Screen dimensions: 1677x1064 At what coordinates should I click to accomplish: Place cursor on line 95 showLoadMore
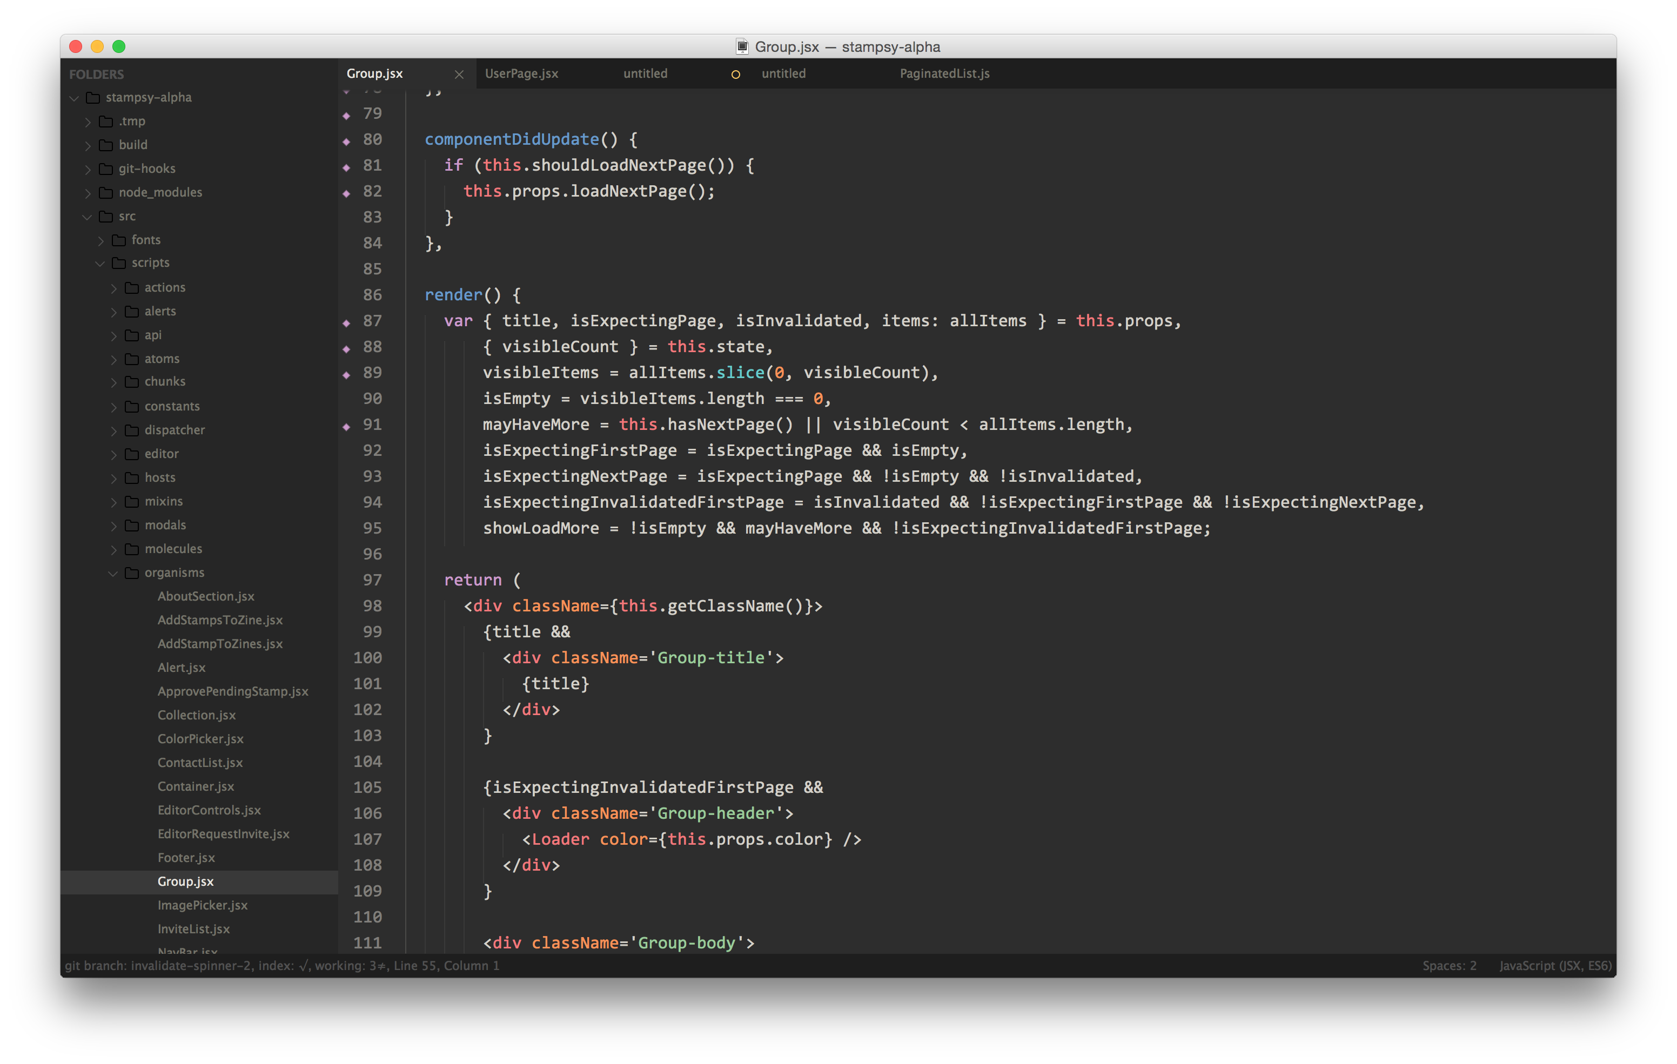[x=540, y=528]
